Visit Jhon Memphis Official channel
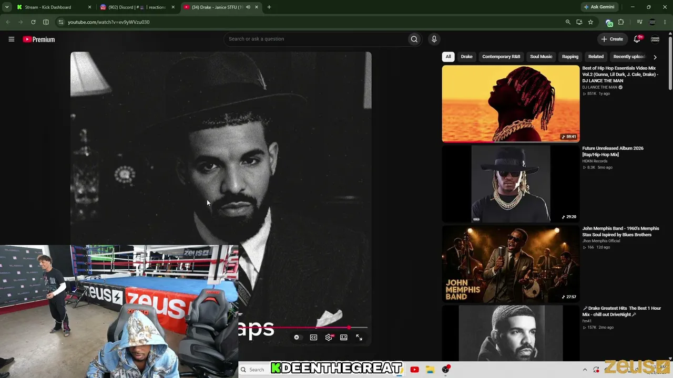Viewport: 673px width, 378px height. tap(601, 241)
